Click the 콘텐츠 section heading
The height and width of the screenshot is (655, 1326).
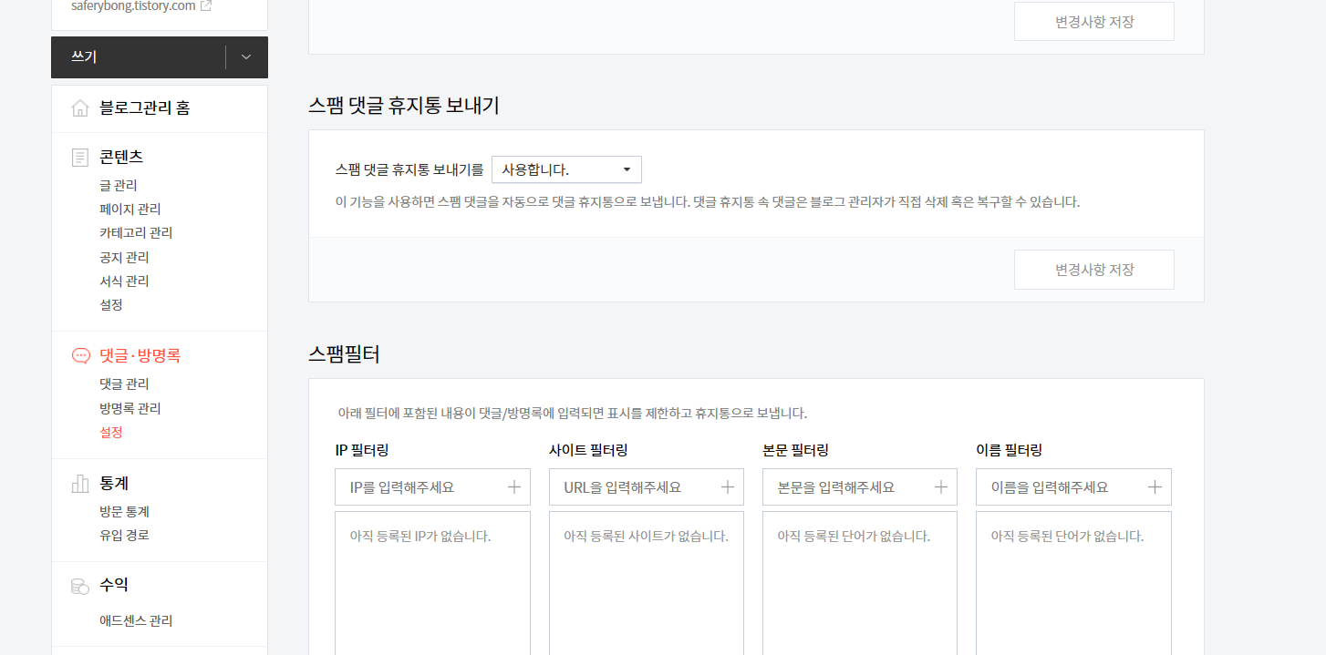[121, 158]
